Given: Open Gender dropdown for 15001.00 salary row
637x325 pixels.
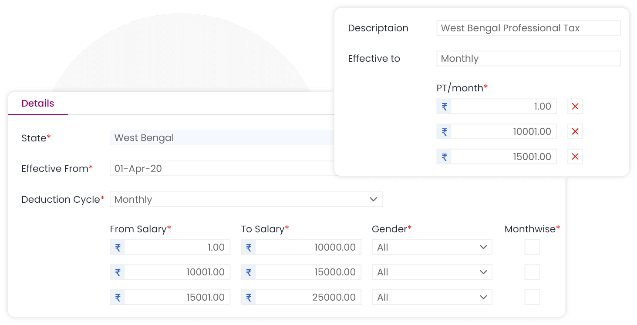Looking at the screenshot, I should click(431, 298).
